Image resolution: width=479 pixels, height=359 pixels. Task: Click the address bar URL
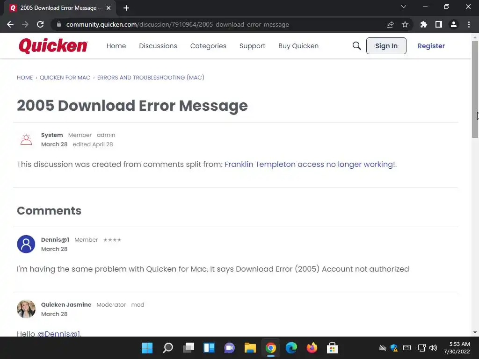pyautogui.click(x=177, y=24)
